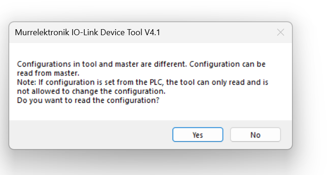Reject the prompt with the No button

255,135
